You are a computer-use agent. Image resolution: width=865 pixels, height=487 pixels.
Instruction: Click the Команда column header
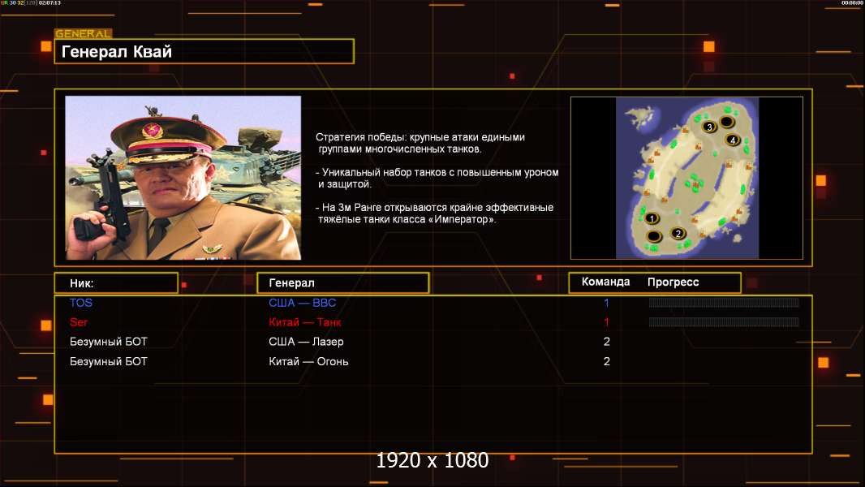pyautogui.click(x=605, y=282)
